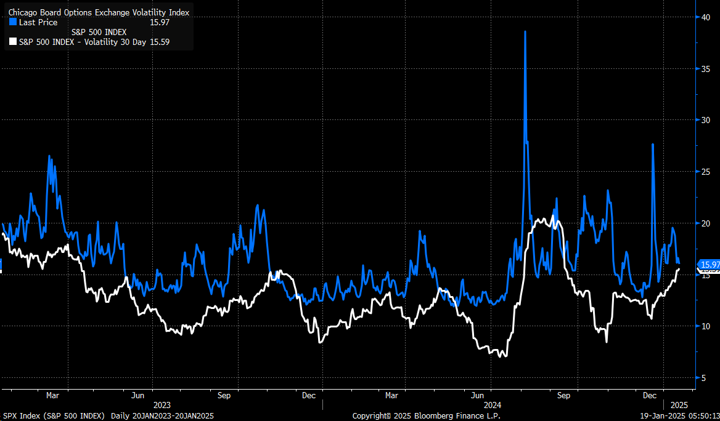Click the blue Last Price legend swatch
This screenshot has width=720, height=421.
click(13, 22)
